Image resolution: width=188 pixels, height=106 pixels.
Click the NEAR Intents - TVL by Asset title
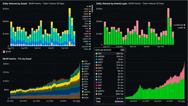[x=17, y=59]
